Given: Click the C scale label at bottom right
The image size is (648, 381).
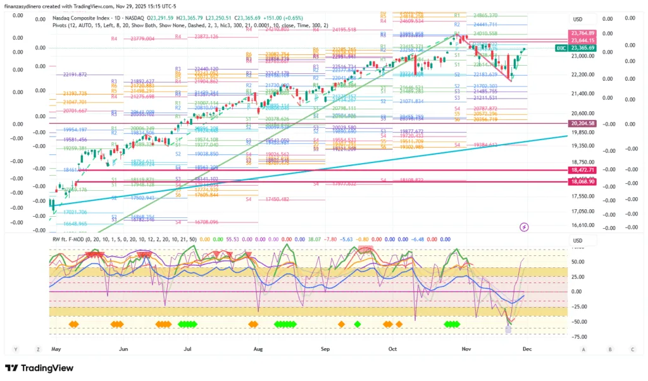Looking at the screenshot, I should [x=632, y=349].
